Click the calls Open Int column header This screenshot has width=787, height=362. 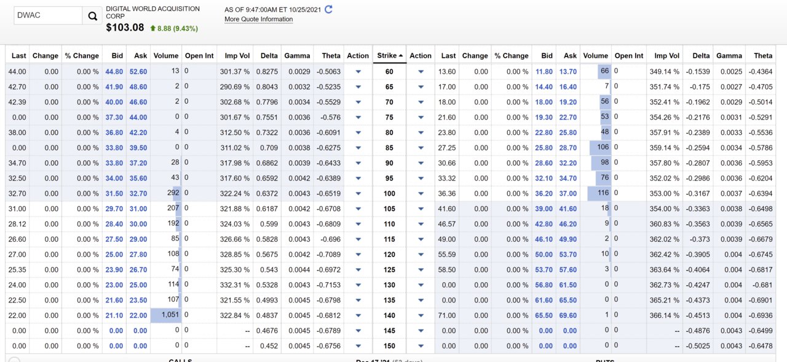pyautogui.click(x=199, y=55)
